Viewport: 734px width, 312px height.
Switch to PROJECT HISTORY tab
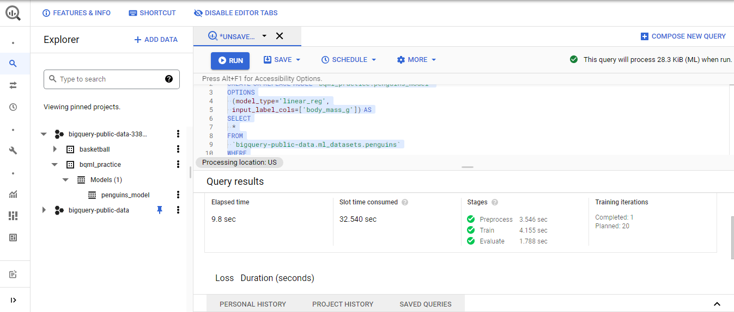point(343,304)
